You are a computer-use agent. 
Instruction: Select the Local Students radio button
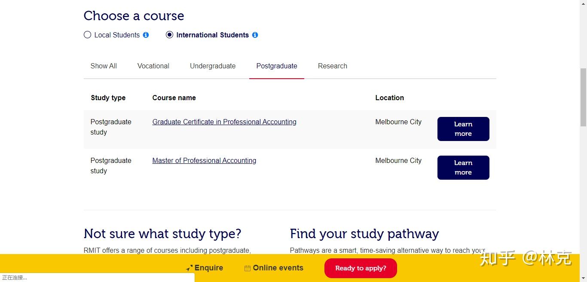[x=87, y=35]
